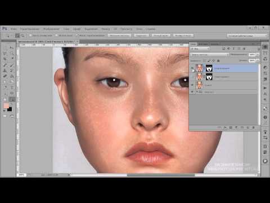Select the Dodge tool
This screenshot has width=270, height=203.
[x=12, y=82]
